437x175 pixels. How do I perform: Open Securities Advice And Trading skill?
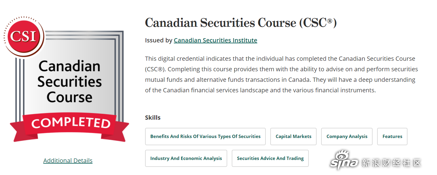click(x=270, y=158)
